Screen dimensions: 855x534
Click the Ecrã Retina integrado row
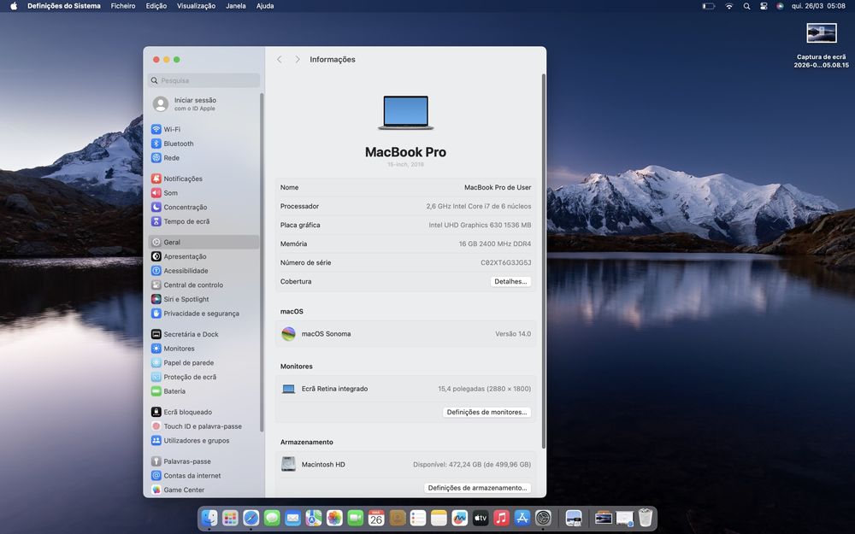405,389
